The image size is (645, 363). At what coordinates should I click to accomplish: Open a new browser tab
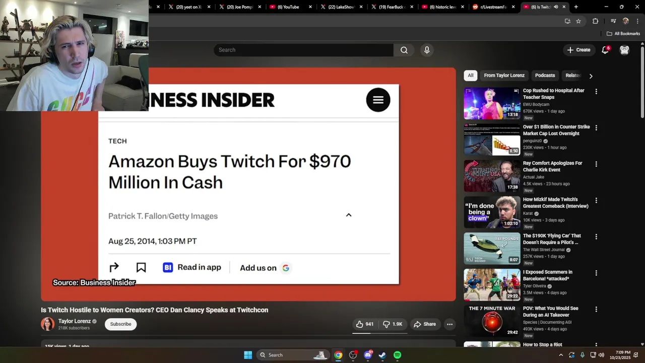[x=576, y=7]
